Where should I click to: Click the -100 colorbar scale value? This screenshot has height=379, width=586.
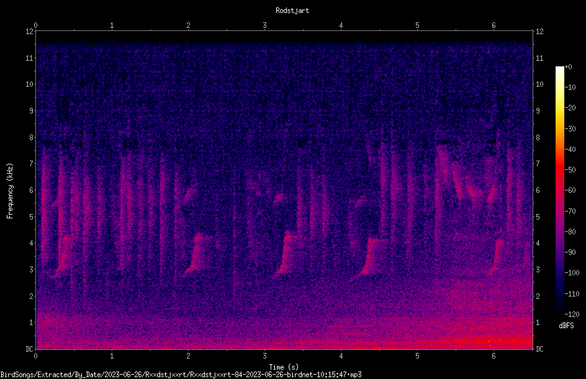tap(572, 273)
